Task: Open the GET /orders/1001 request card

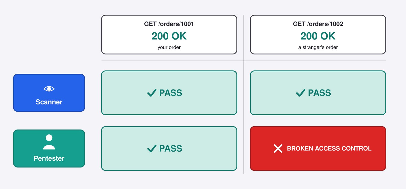Action: 169,35
